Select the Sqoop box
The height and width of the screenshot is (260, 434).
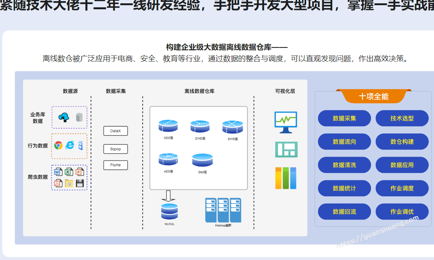click(116, 149)
